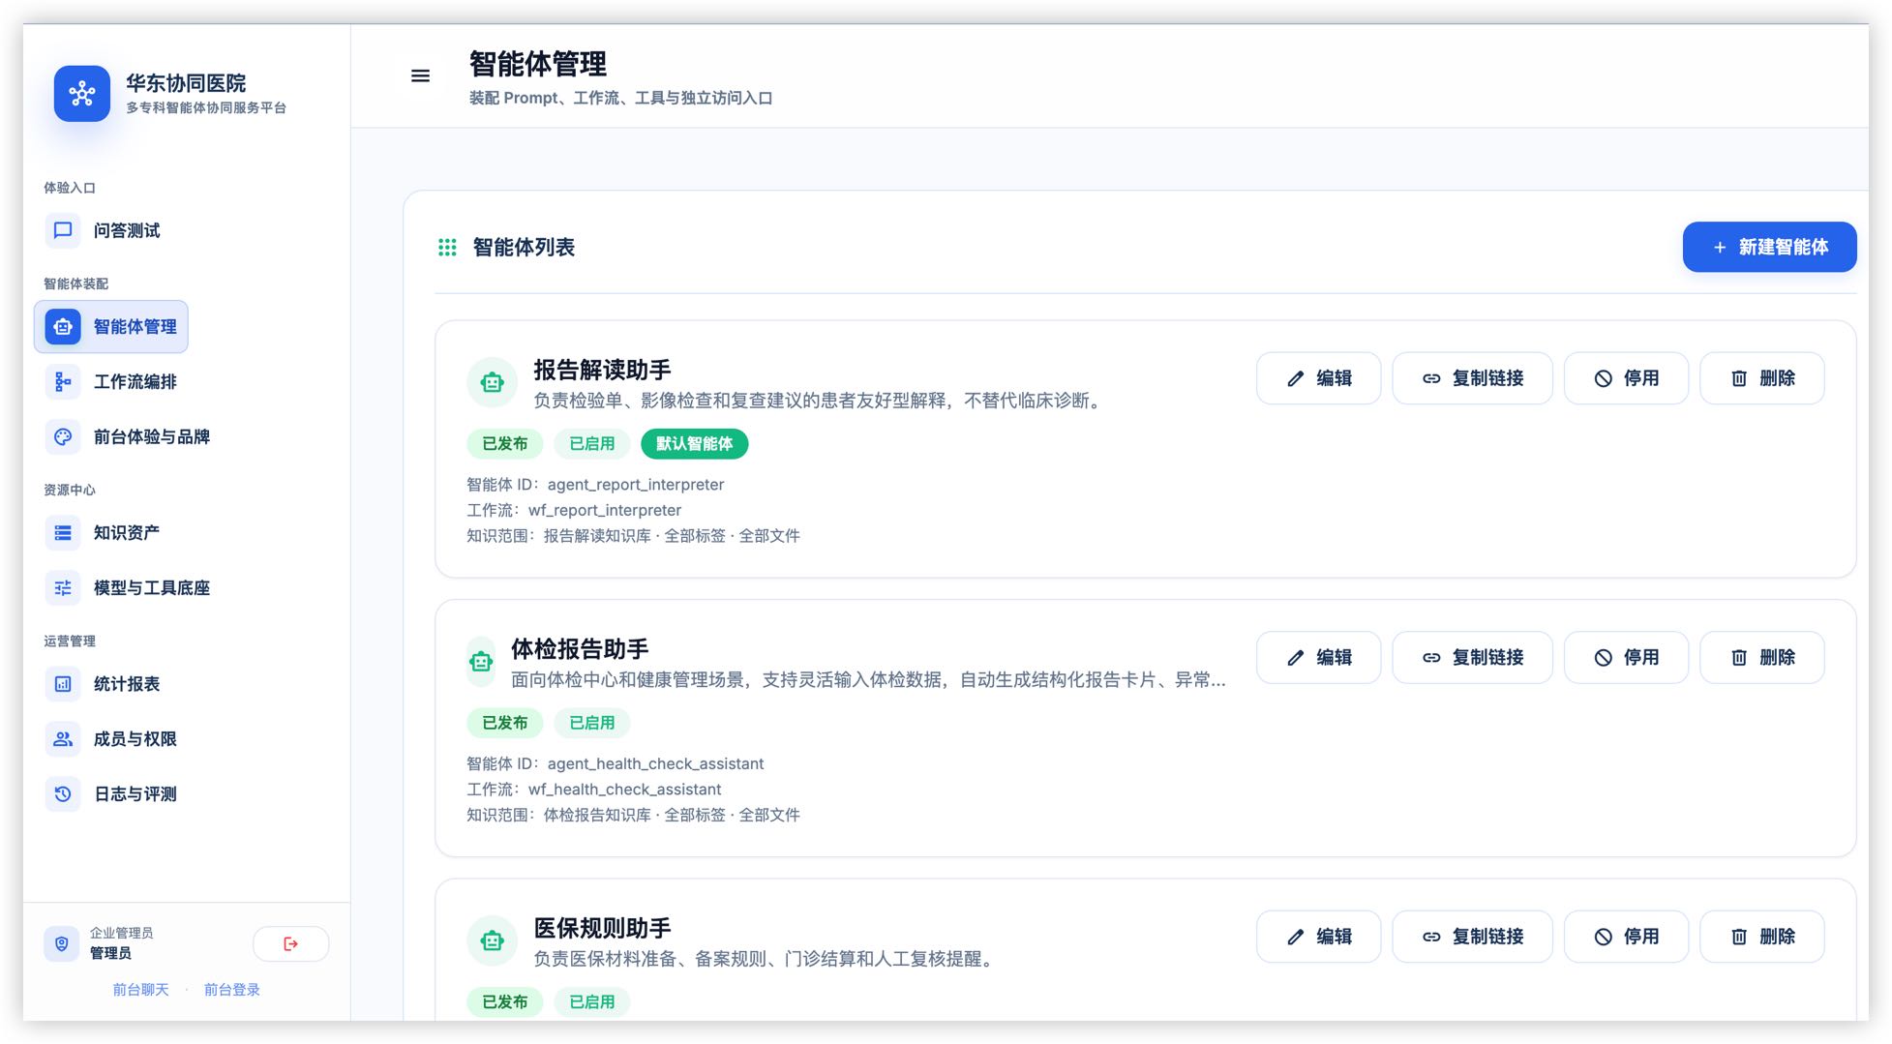
Task: Click 已启用 tag on 医保规则助手
Action: pyautogui.click(x=592, y=1002)
